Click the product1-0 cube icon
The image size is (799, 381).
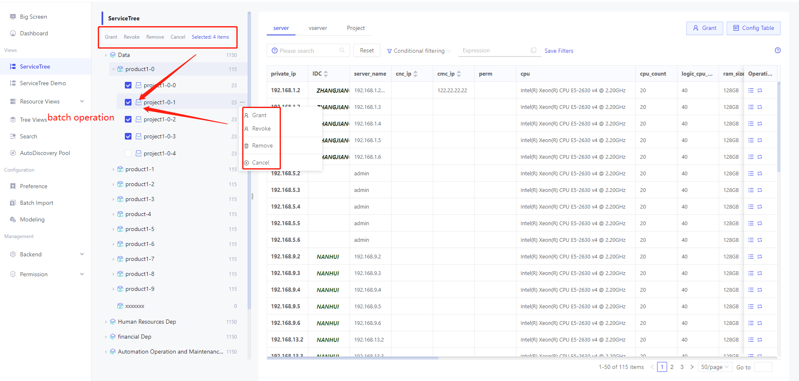(120, 69)
